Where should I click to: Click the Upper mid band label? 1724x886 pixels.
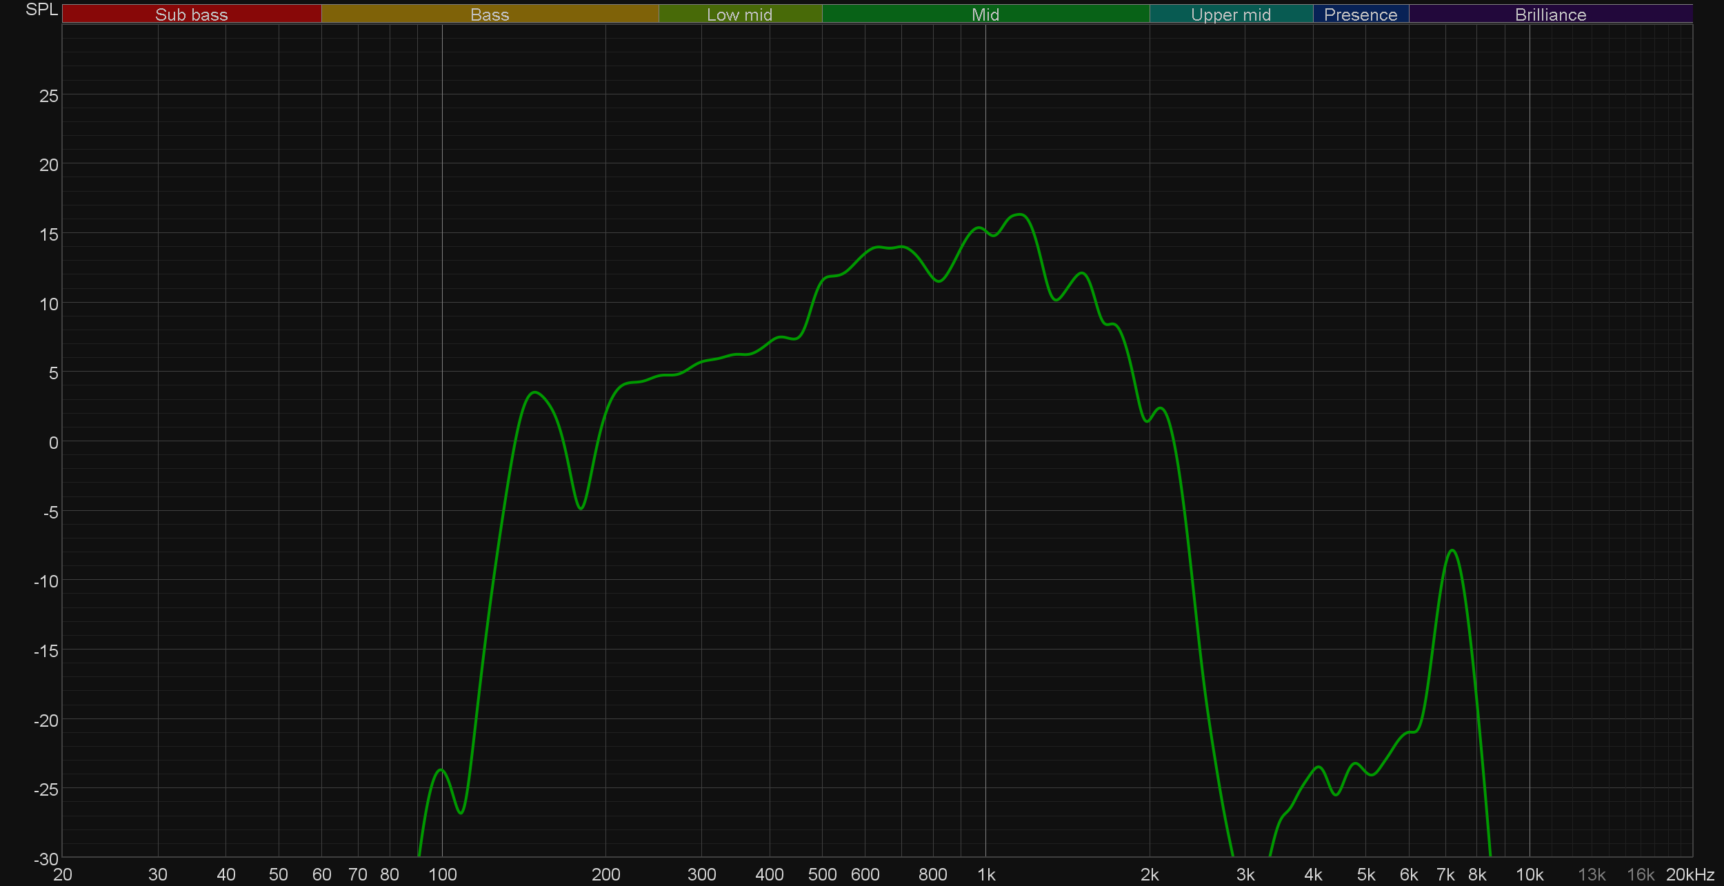coord(1230,14)
